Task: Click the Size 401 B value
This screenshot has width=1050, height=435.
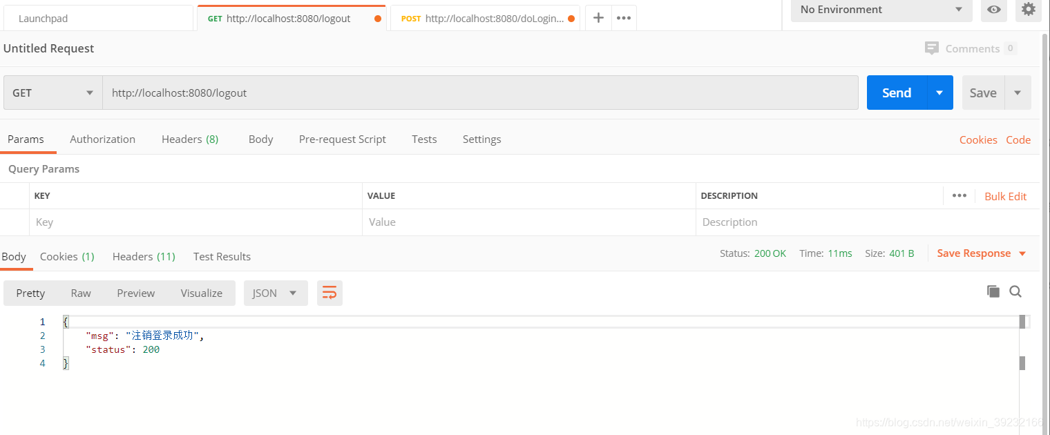Action: point(901,253)
